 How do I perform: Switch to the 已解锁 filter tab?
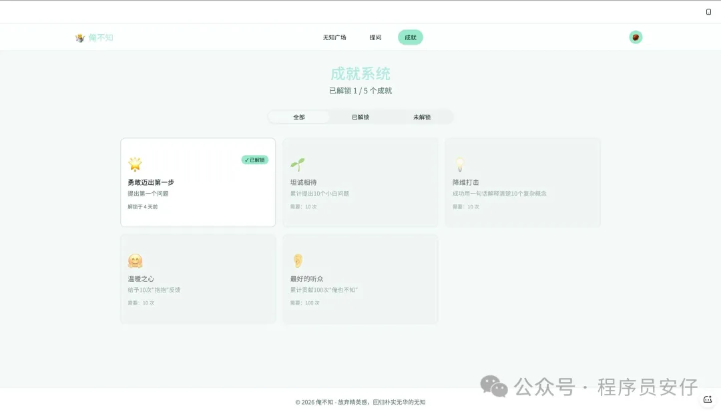360,118
